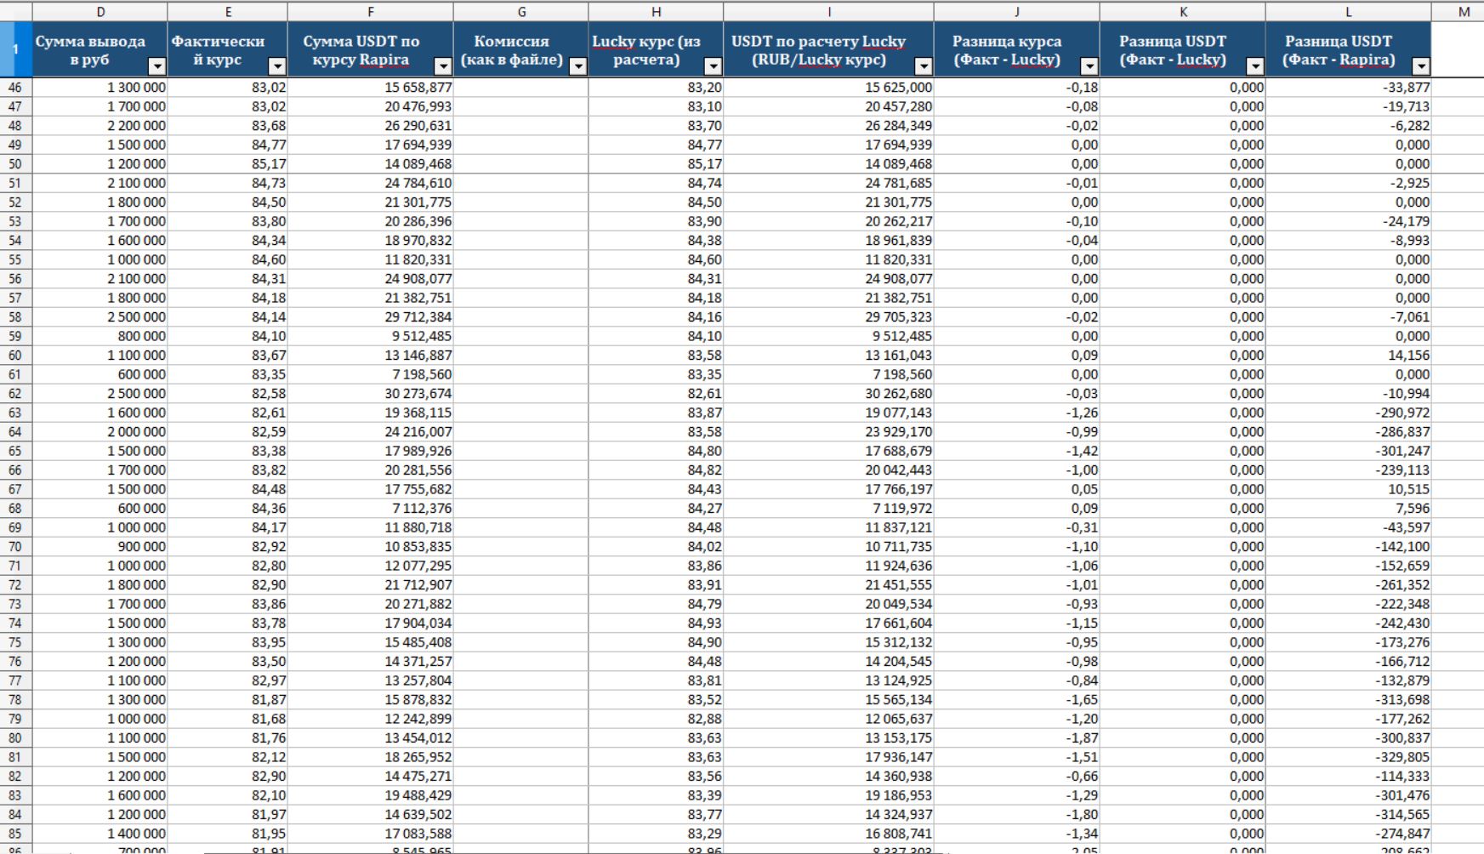Open filter for USDT по расчету Lucky

[924, 66]
